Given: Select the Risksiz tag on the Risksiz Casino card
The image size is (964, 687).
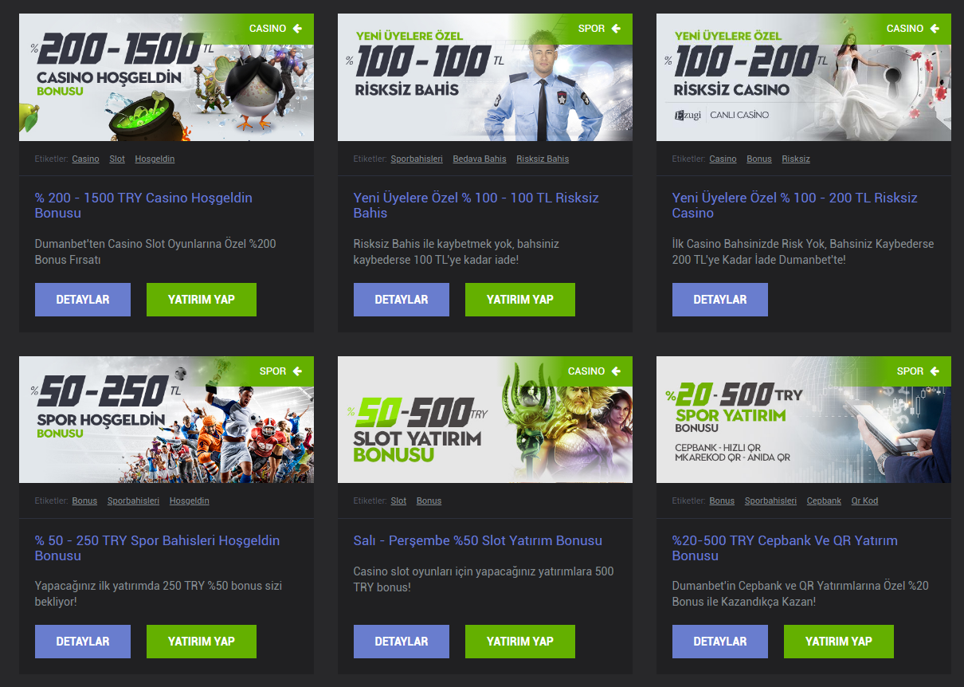Looking at the screenshot, I should pyautogui.click(x=796, y=159).
